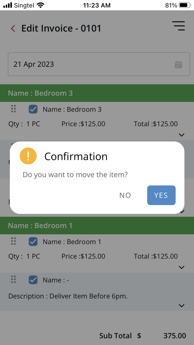Image resolution: width=194 pixels, height=345 pixels.
Task: Select the green Name : Bedroom 1 header
Action: pyautogui.click(x=97, y=226)
